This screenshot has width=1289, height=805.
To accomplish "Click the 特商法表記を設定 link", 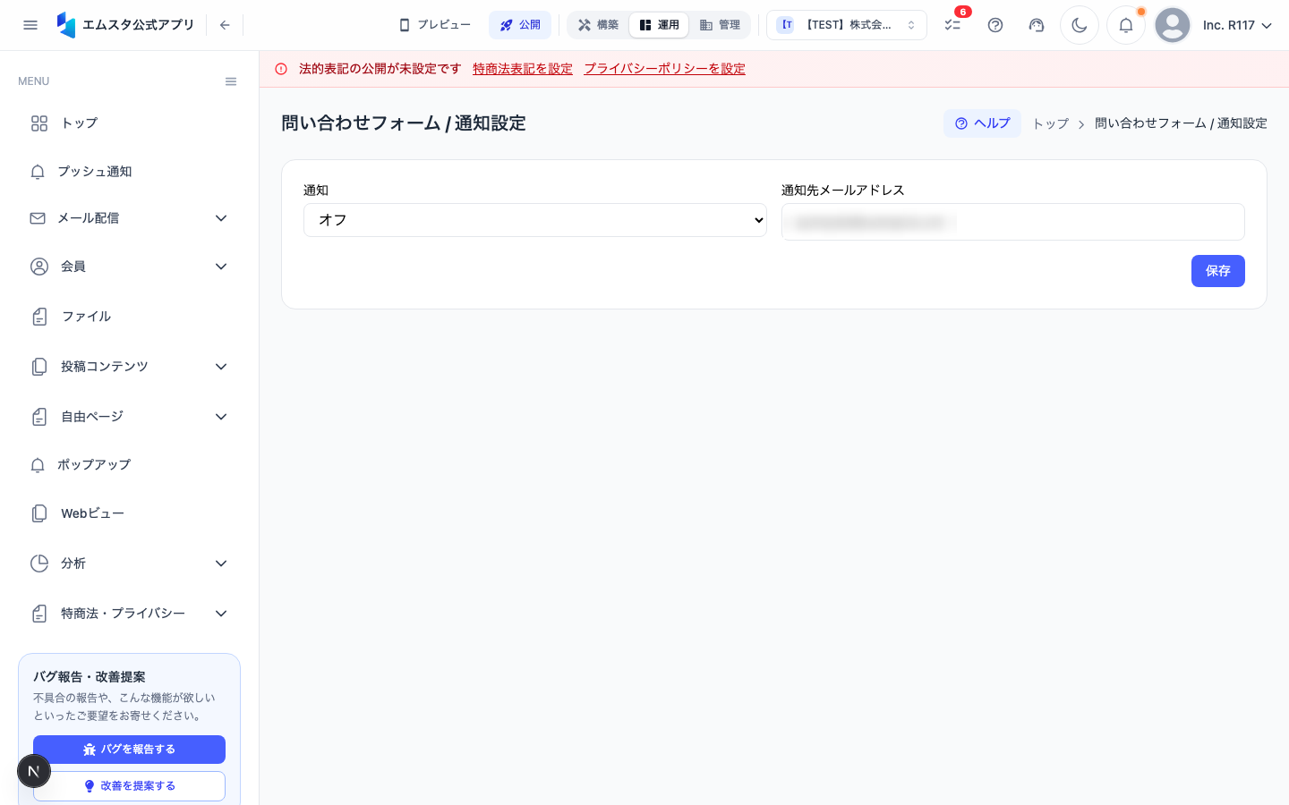I will click(523, 69).
